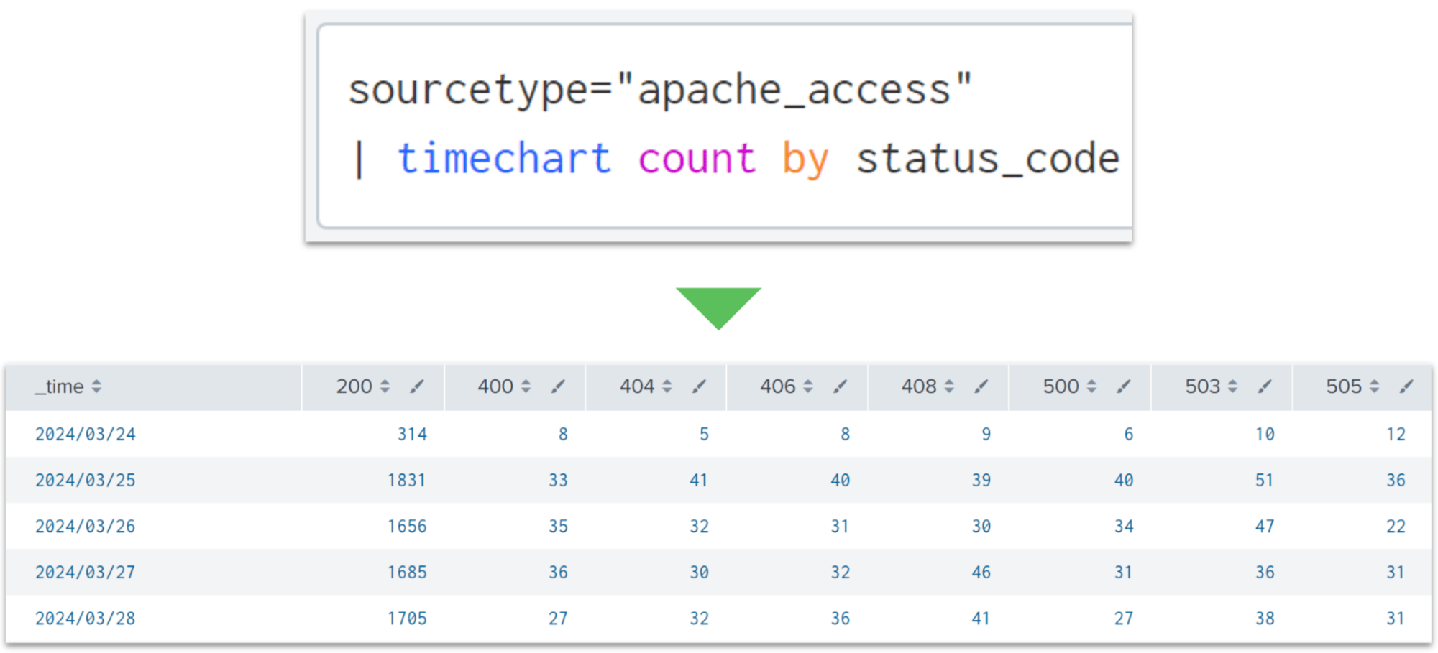Image resolution: width=1438 pixels, height=653 pixels.
Task: Click the word count in the query
Action: click(x=697, y=159)
